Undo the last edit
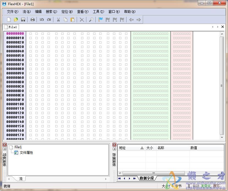Screen dimensions: 228x191 (41, 19)
